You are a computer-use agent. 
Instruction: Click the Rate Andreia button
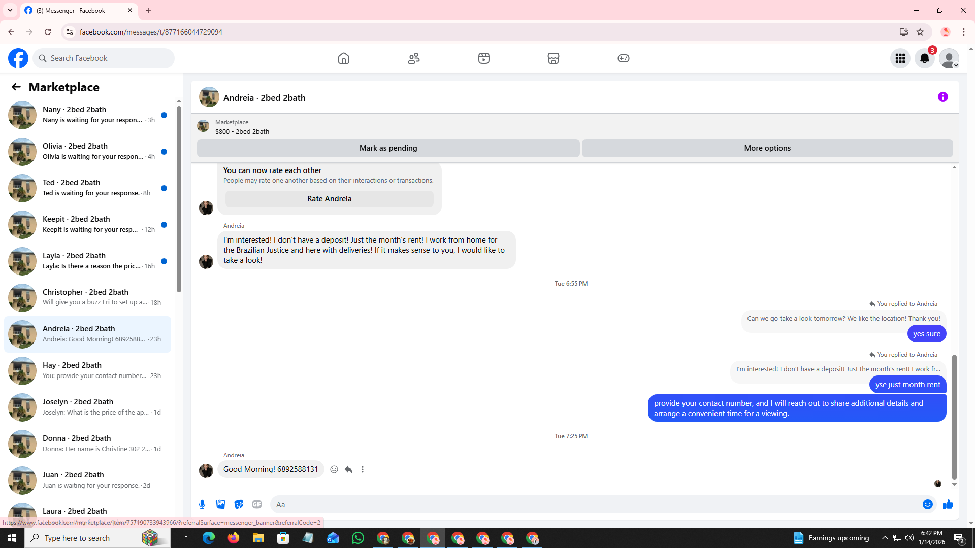click(329, 199)
